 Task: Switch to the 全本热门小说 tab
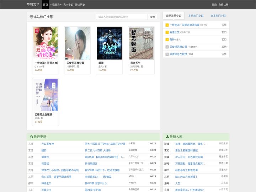coord(218,16)
